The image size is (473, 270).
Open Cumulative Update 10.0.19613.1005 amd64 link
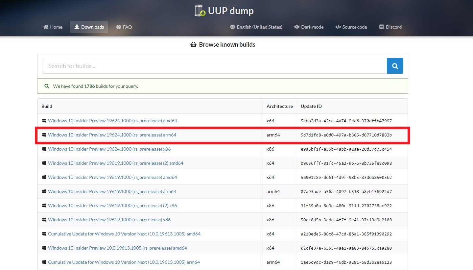pos(124,234)
